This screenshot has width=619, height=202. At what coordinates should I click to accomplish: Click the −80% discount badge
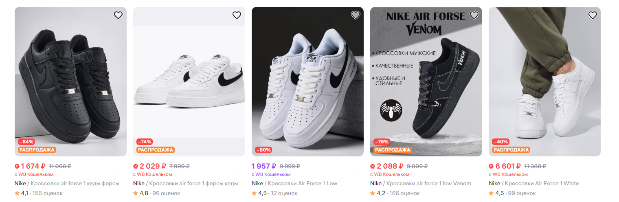point(263,150)
